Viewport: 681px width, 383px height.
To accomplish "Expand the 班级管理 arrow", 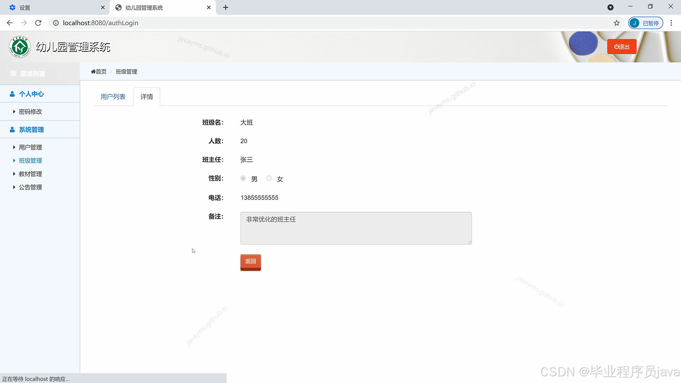I will (x=14, y=161).
